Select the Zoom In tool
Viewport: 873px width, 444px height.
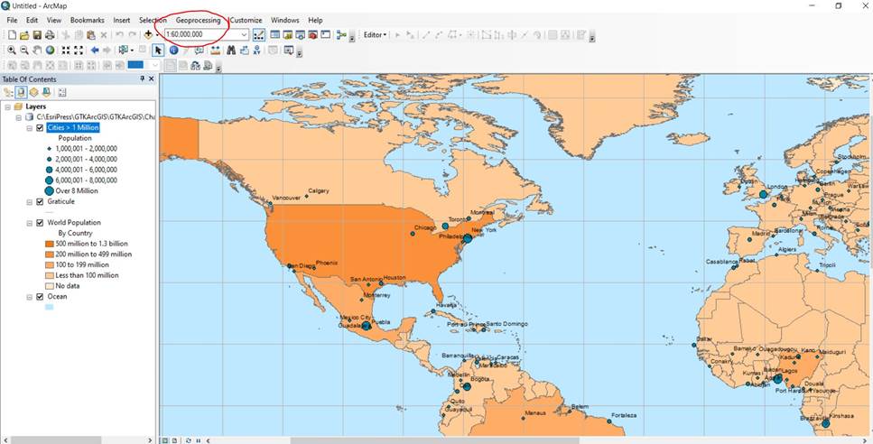[x=11, y=50]
